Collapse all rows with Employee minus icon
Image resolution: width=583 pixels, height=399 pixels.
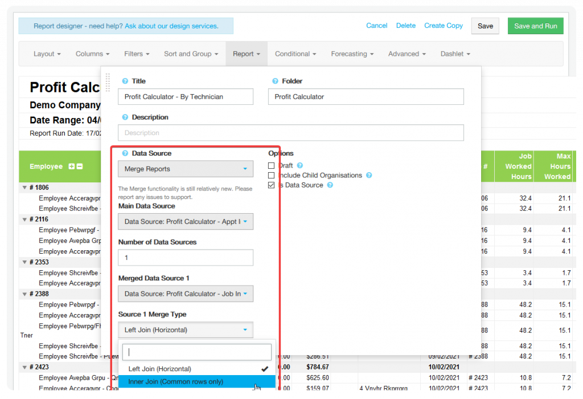[80, 166]
